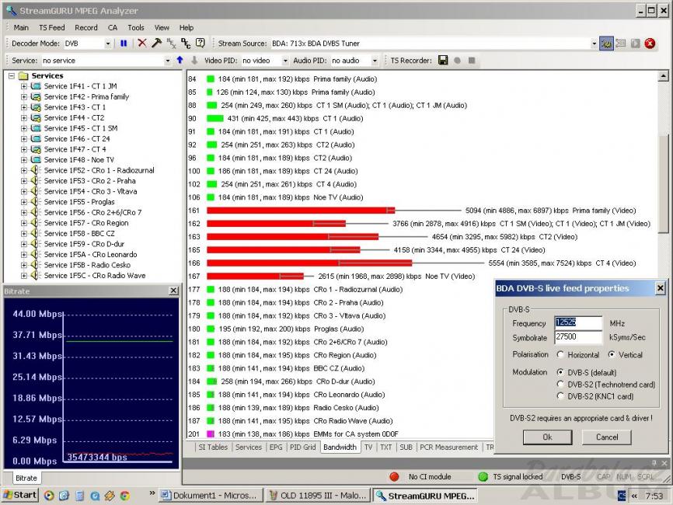Open the Service dropdown

click(167, 61)
